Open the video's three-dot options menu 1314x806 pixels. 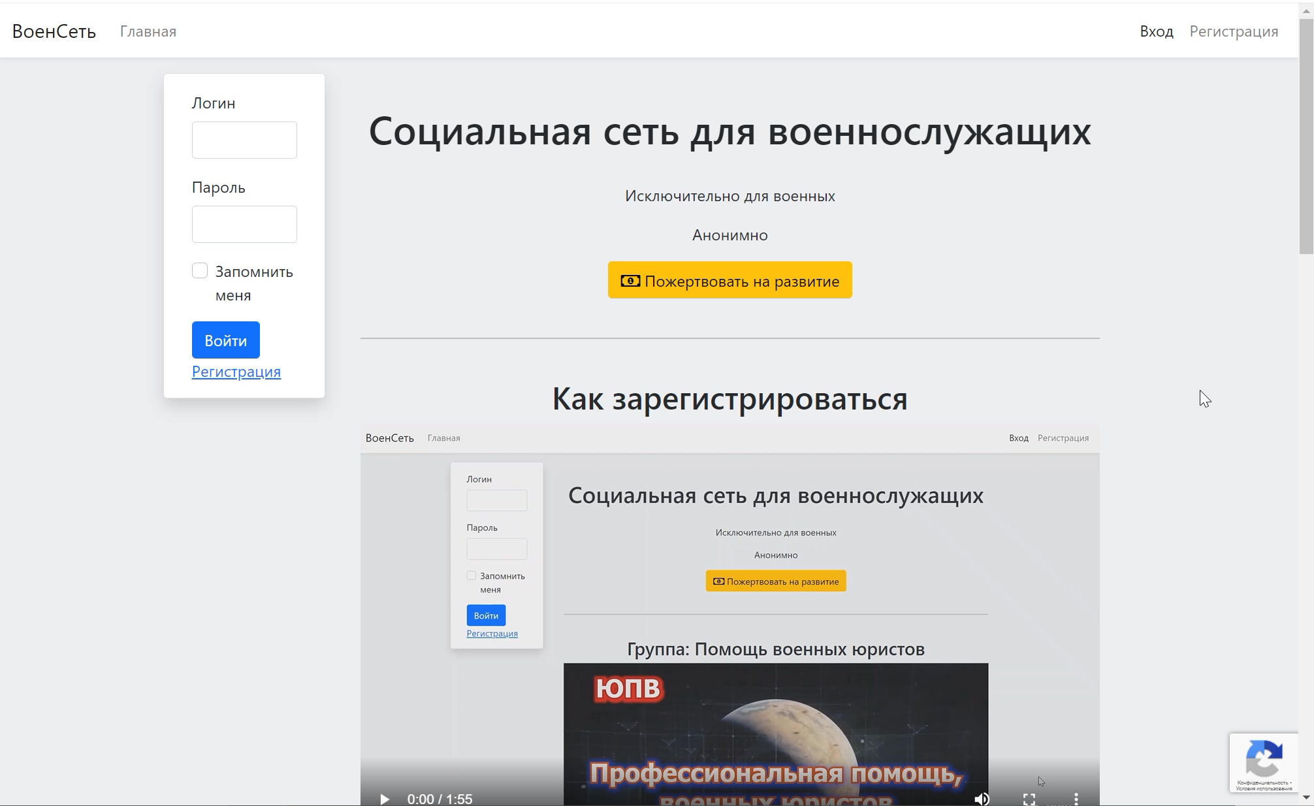tap(1076, 799)
